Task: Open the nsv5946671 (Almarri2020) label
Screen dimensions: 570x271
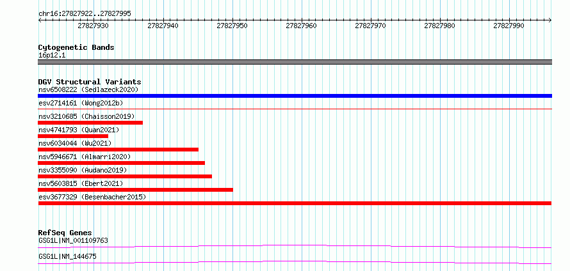Action: click(x=85, y=157)
